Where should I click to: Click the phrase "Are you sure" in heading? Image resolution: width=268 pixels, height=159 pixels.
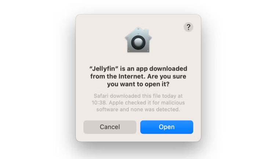[x=167, y=76]
